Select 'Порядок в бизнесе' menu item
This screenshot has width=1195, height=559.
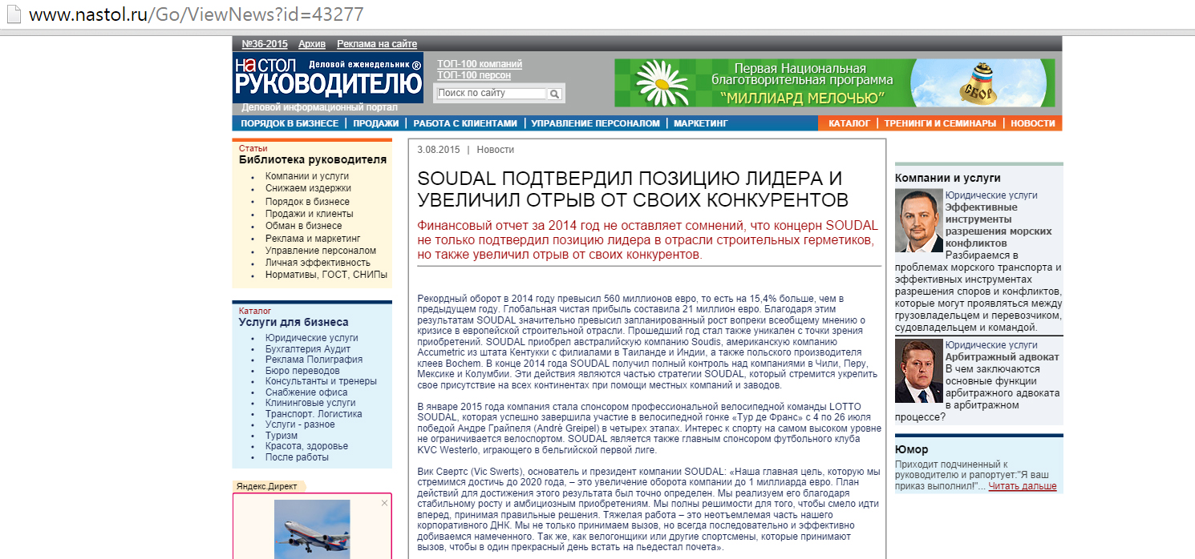point(290,123)
